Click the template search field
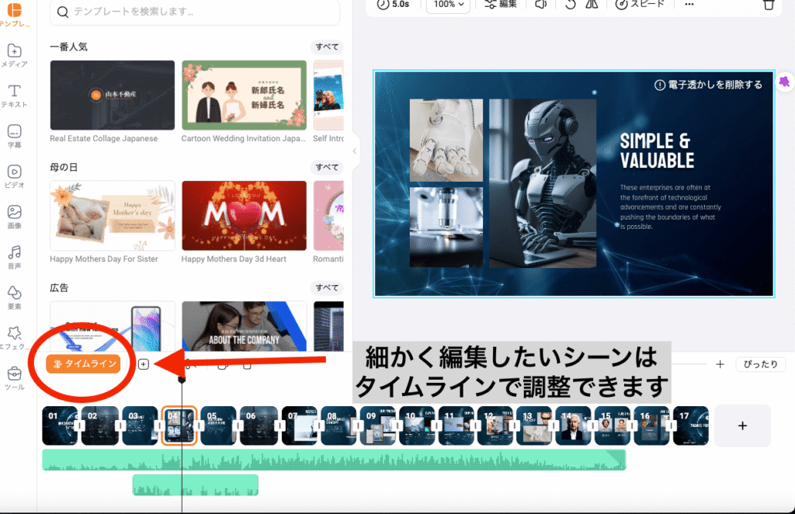Viewport: 795px width, 514px height. point(195,12)
